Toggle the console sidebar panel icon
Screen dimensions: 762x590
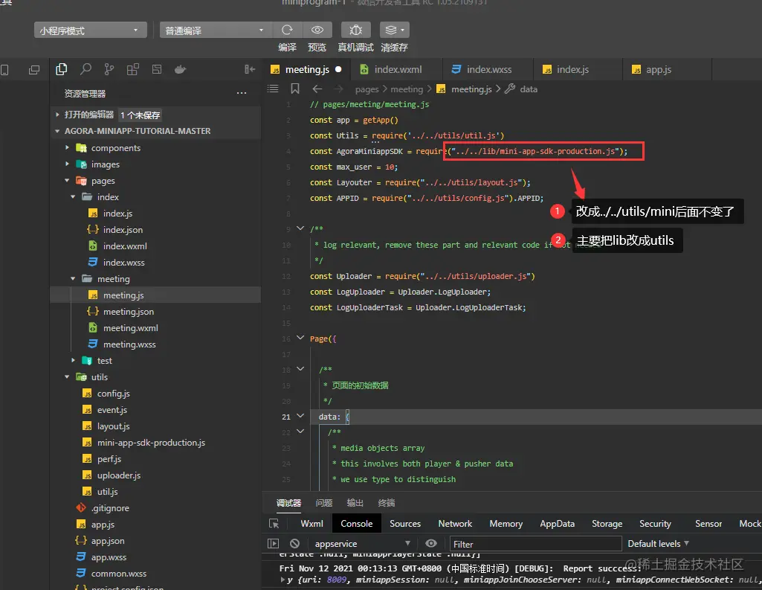(x=273, y=543)
